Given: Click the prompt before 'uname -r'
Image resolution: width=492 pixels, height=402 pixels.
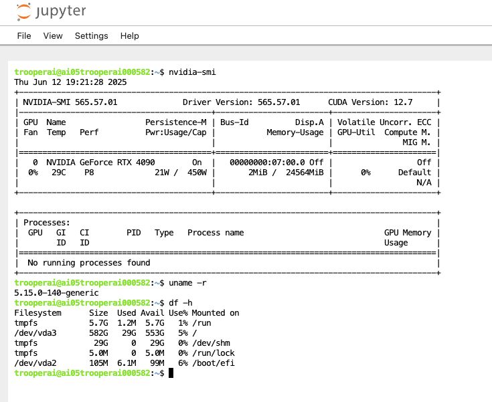Looking at the screenshot, I should pos(89,283).
